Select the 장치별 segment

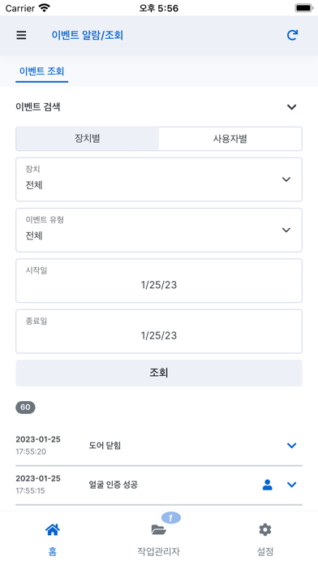pyautogui.click(x=88, y=139)
